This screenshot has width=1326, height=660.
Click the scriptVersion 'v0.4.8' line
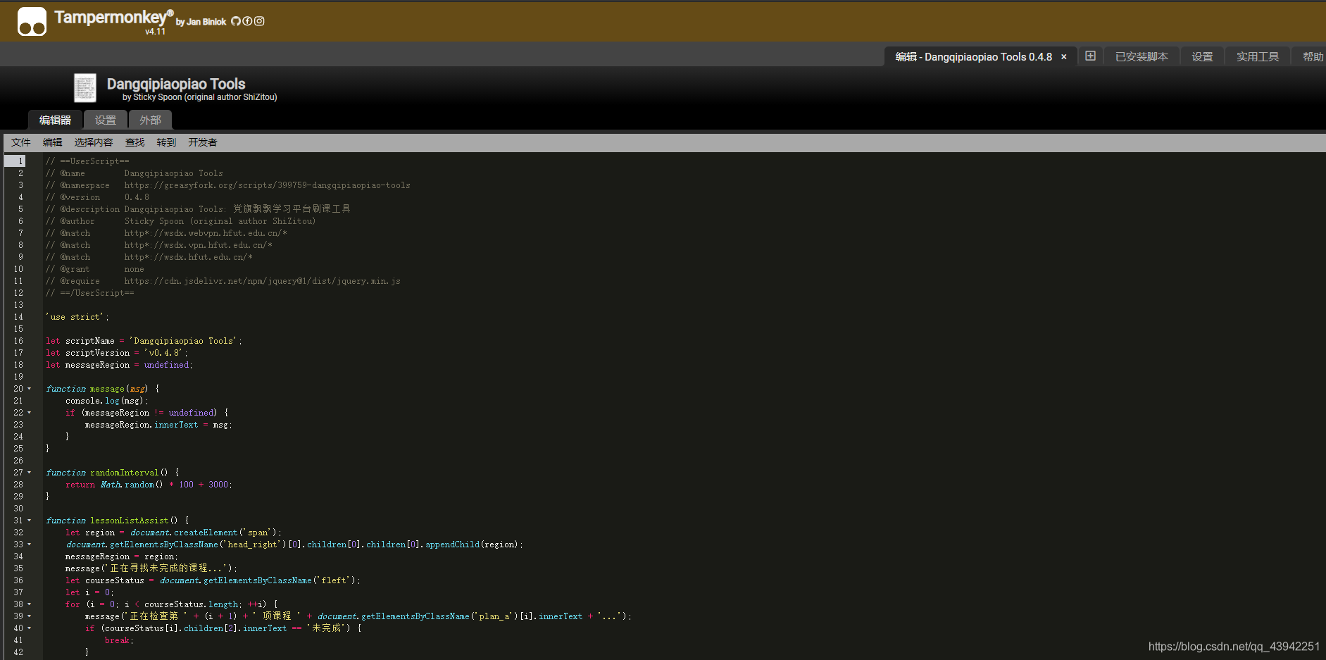tap(117, 353)
